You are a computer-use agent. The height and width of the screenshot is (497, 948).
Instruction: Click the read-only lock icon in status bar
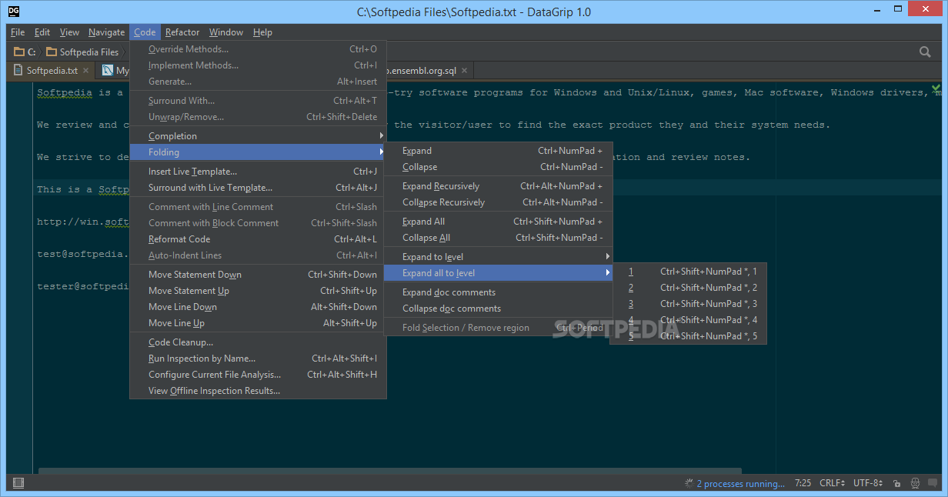click(x=897, y=483)
